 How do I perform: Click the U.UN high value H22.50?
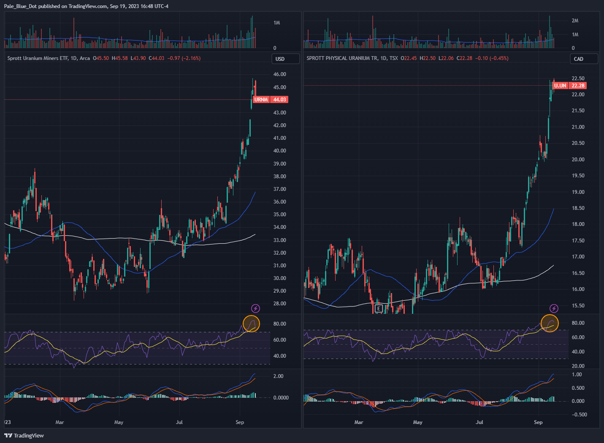tap(428, 58)
